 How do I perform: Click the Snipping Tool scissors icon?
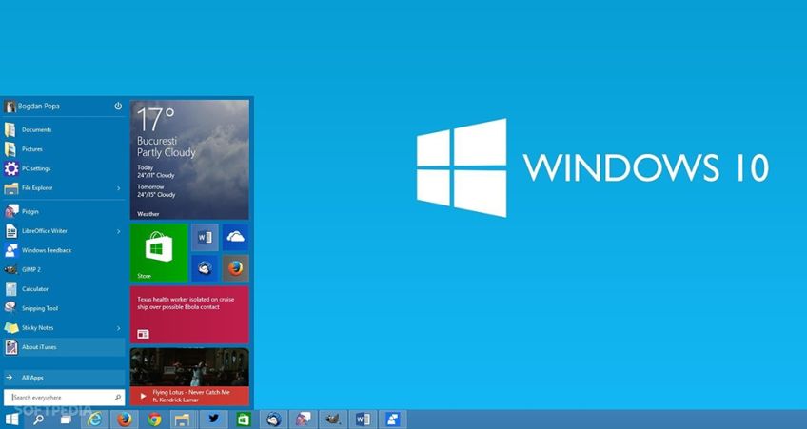10,307
